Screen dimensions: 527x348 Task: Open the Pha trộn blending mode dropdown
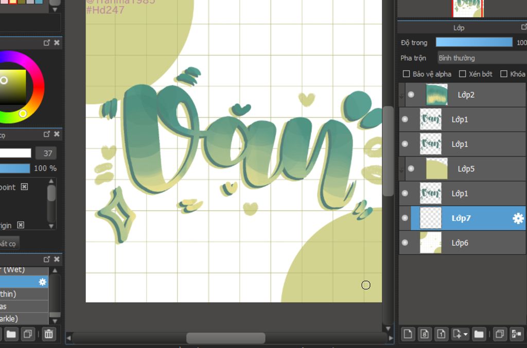482,58
